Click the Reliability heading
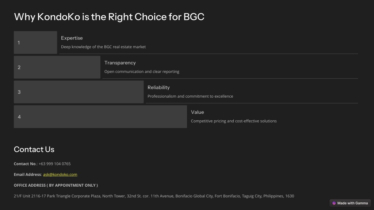 [x=159, y=87]
